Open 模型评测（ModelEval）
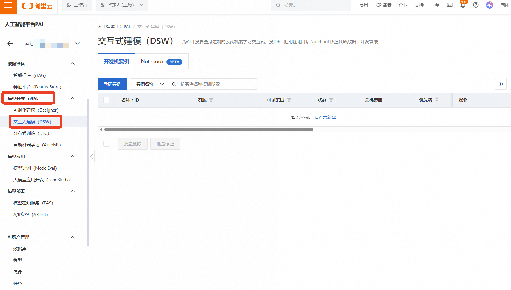The image size is (511, 290). click(35, 168)
